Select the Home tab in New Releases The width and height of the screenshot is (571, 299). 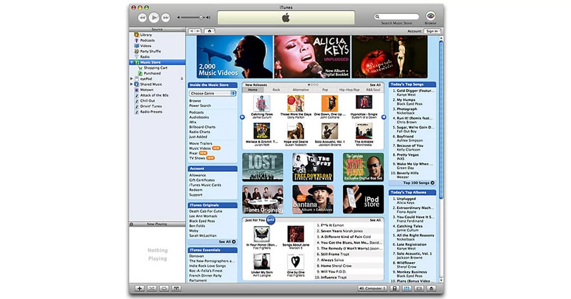pos(253,90)
